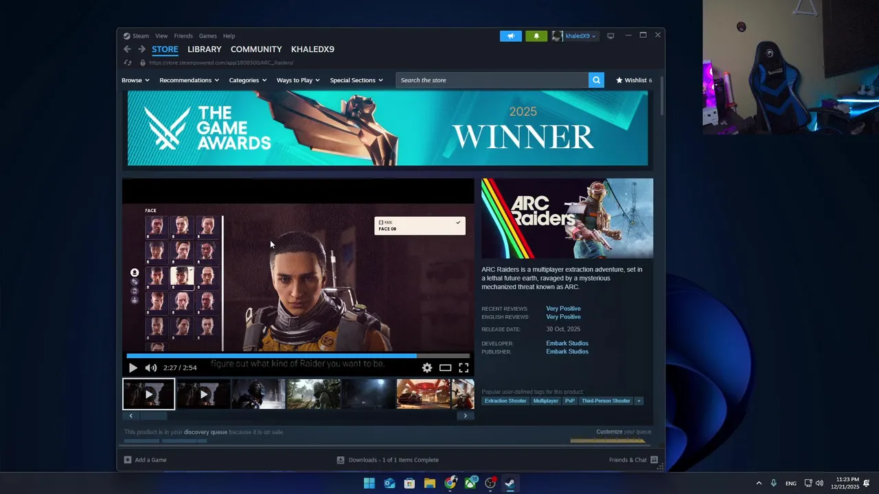Viewport: 879px width, 494px height.
Task: Open Xbox app from the taskbar
Action: pyautogui.click(x=470, y=483)
